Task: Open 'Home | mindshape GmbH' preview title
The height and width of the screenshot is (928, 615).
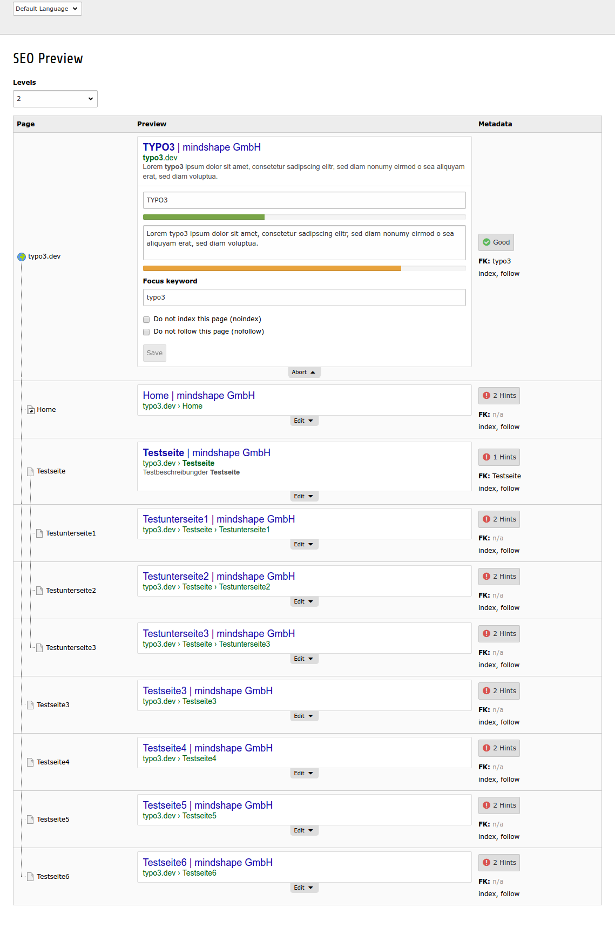Action: click(x=199, y=396)
